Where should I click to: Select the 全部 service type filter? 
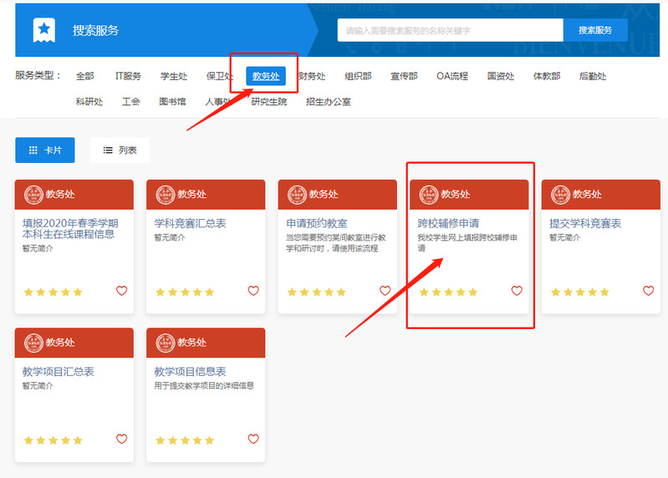point(85,76)
